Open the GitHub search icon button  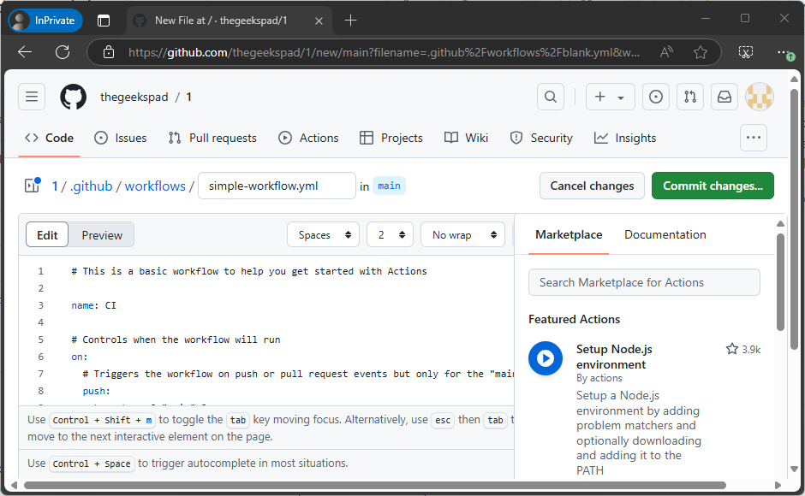551,97
